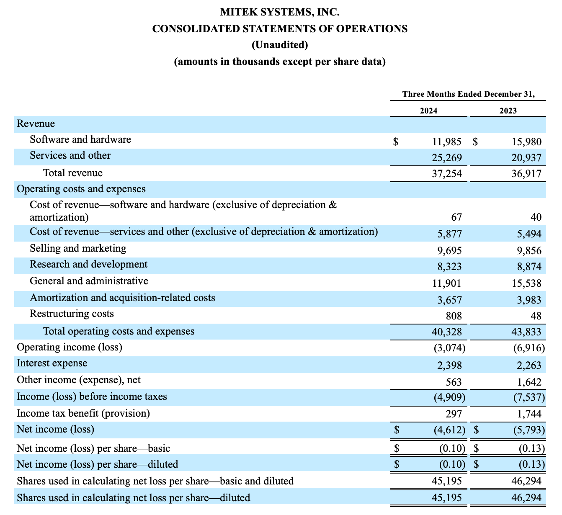
Task: Click the 2024 Research and development value 8,323
Action: tap(448, 267)
